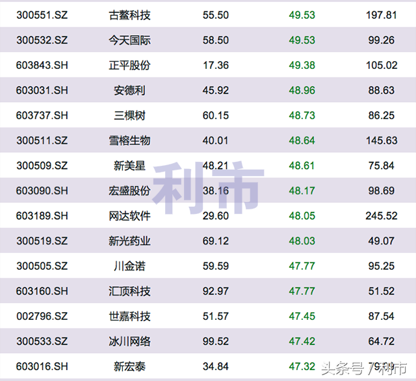Click value 99.26 in 今天国际 row
The width and height of the screenshot is (416, 381).
[382, 40]
